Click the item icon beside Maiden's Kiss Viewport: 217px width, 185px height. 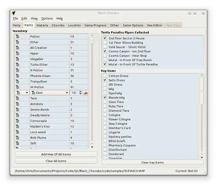(x=17, y=126)
